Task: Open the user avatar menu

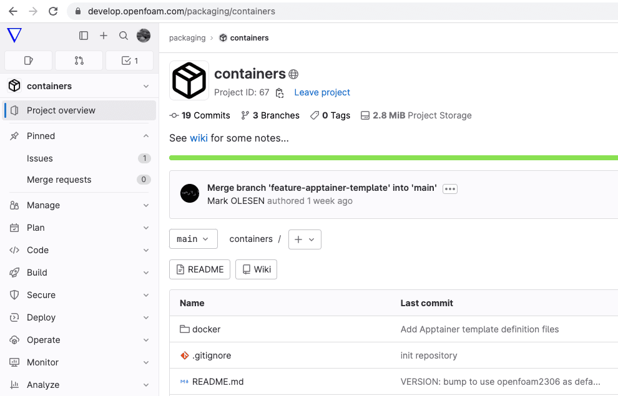Action: (x=144, y=36)
